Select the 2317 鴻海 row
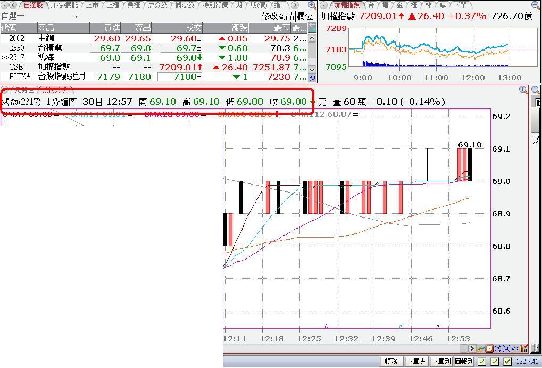This screenshot has width=542, height=368. [x=154, y=57]
